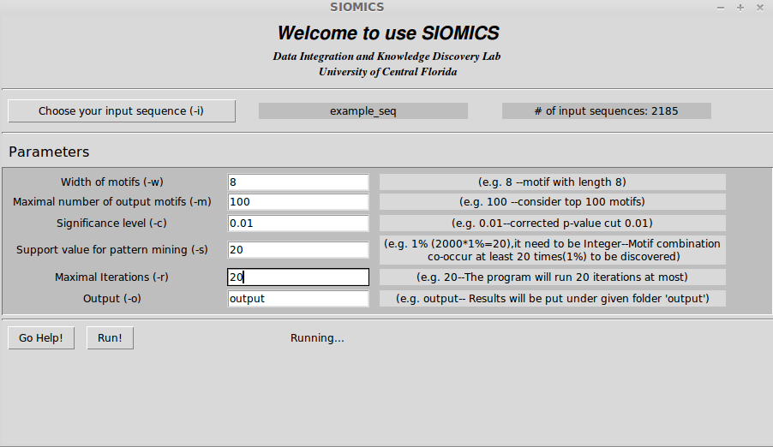This screenshot has width=773, height=447.
Task: Maximize the SIOMICS window with plus icon
Action: pyautogui.click(x=740, y=8)
